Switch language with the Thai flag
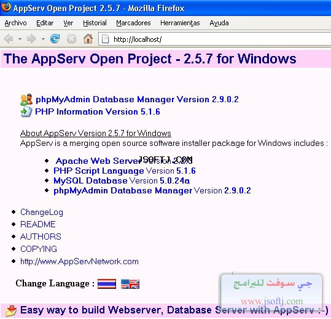 click(x=107, y=284)
